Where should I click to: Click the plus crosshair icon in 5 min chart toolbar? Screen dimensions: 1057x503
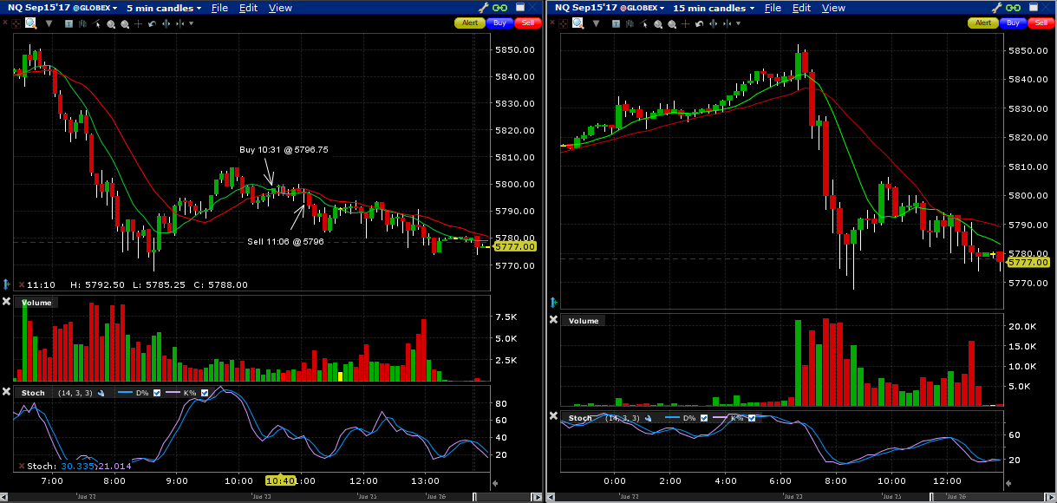[138, 23]
